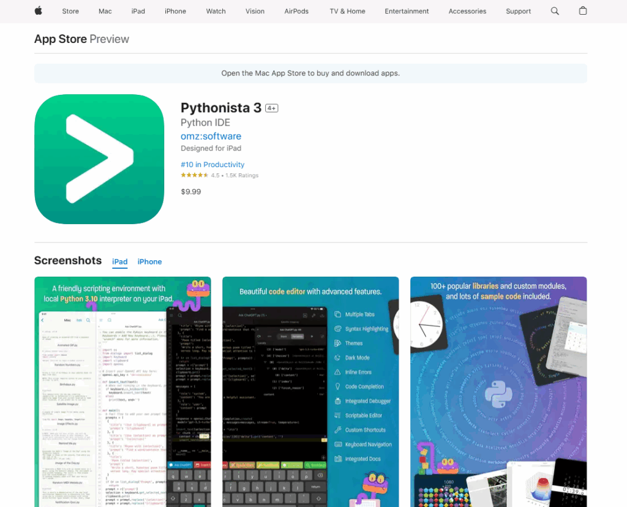Screen dimensions: 627x507
Task: Click AirPods in the menu bar
Action: click(296, 11)
